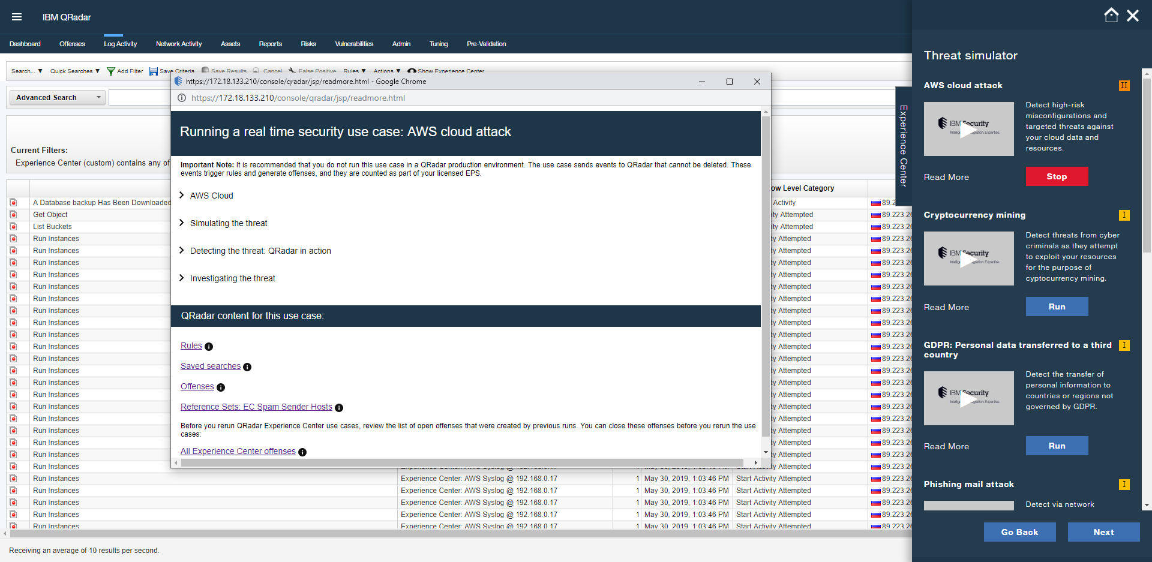Open the All Experience Center offenses link

(x=238, y=451)
